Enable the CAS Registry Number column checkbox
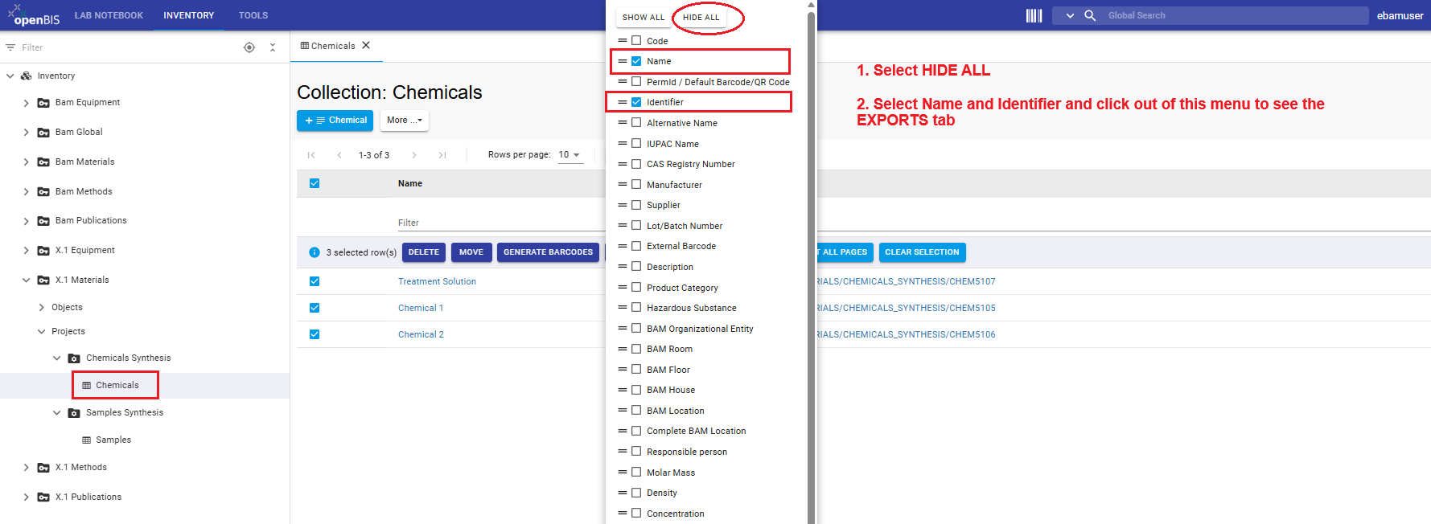The width and height of the screenshot is (1431, 524). point(636,164)
